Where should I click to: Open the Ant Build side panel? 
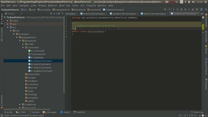pos(206,36)
